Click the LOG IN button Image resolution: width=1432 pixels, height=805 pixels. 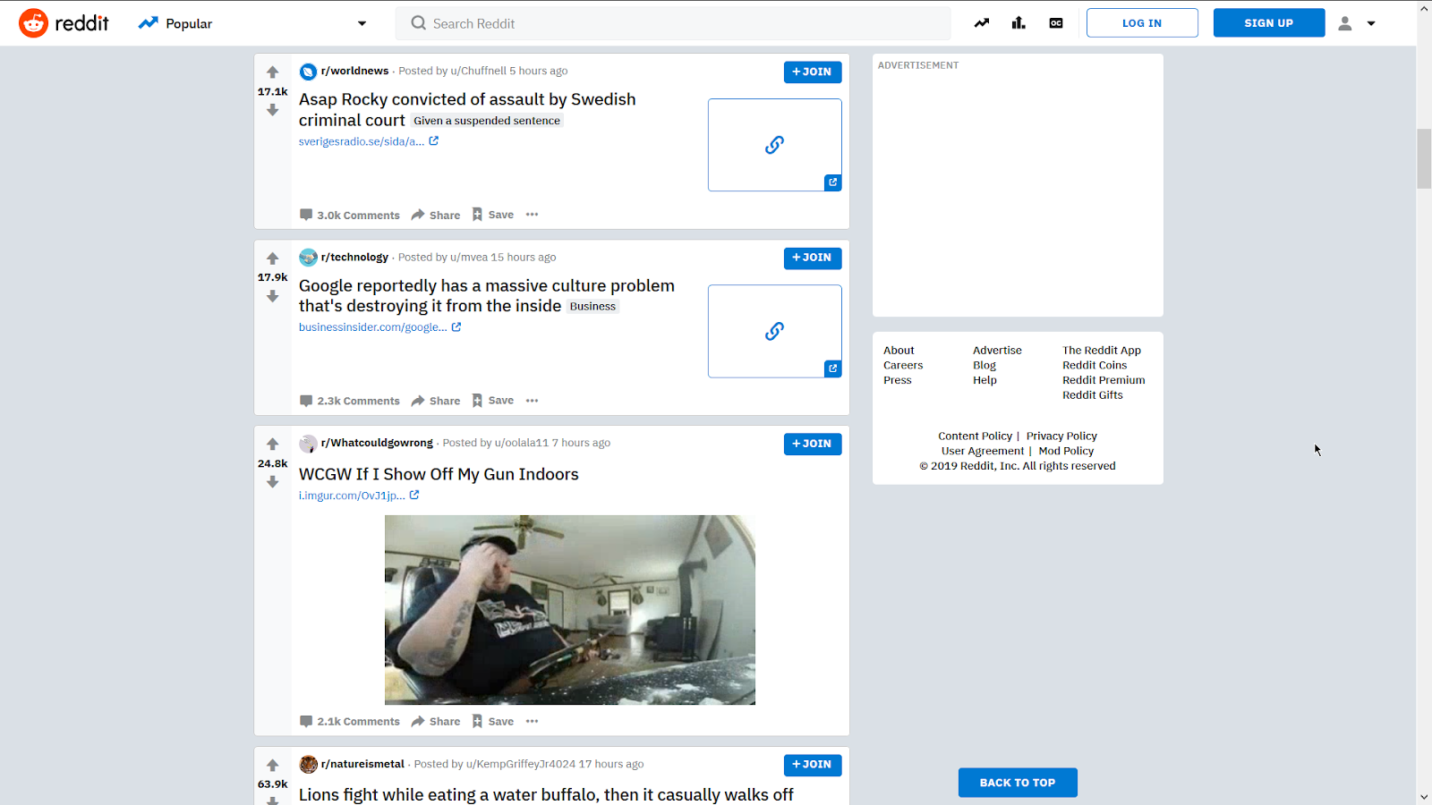click(1142, 23)
